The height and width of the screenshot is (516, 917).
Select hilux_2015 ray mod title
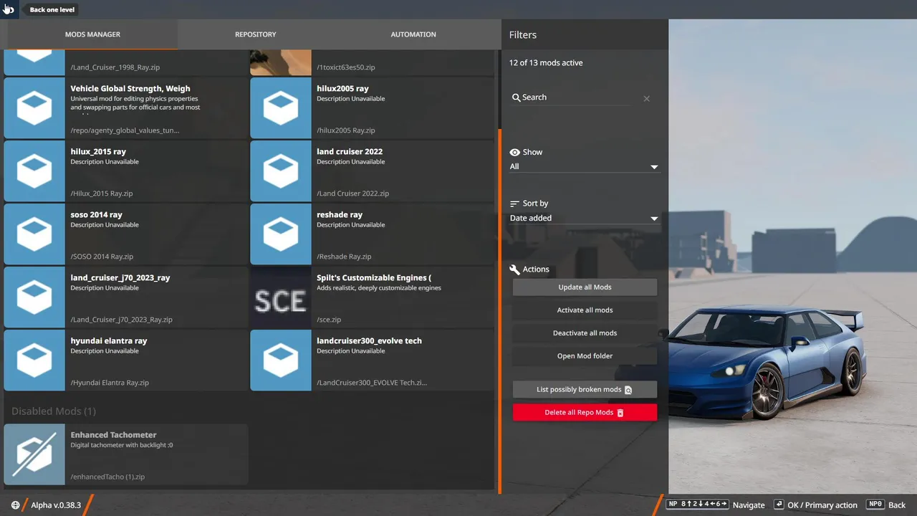(98, 152)
